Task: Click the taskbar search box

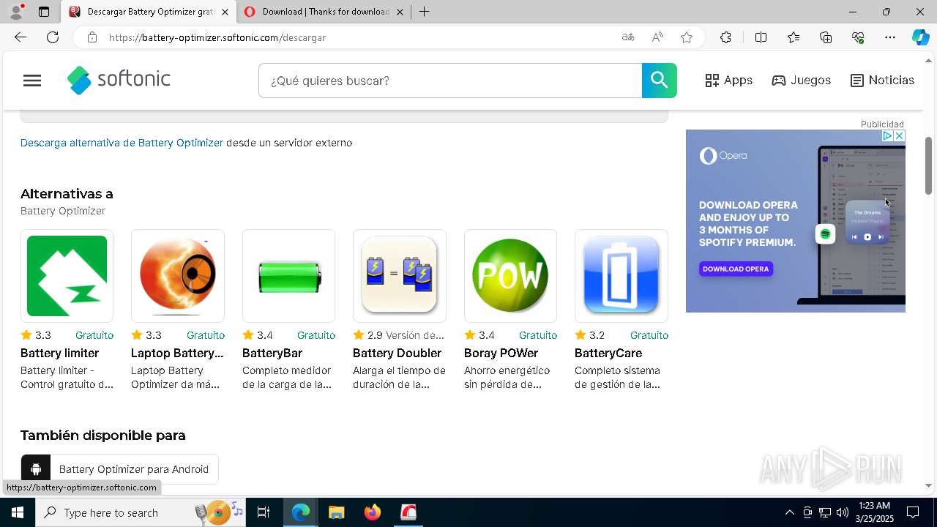Action: coord(141,512)
